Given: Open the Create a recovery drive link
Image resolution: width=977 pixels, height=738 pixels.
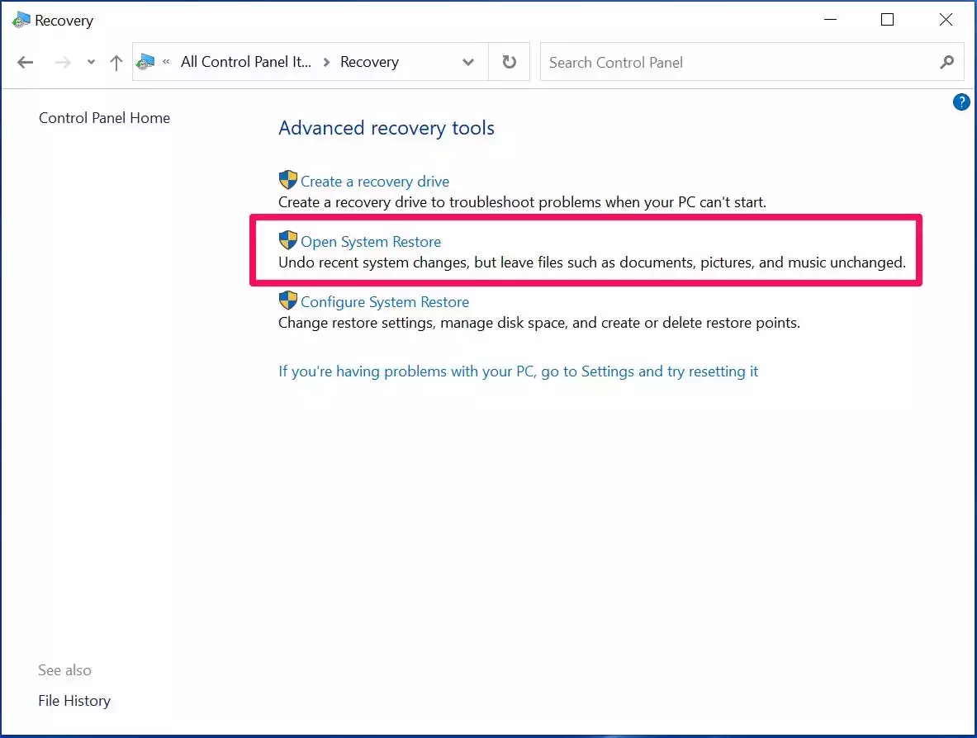Looking at the screenshot, I should 374,182.
